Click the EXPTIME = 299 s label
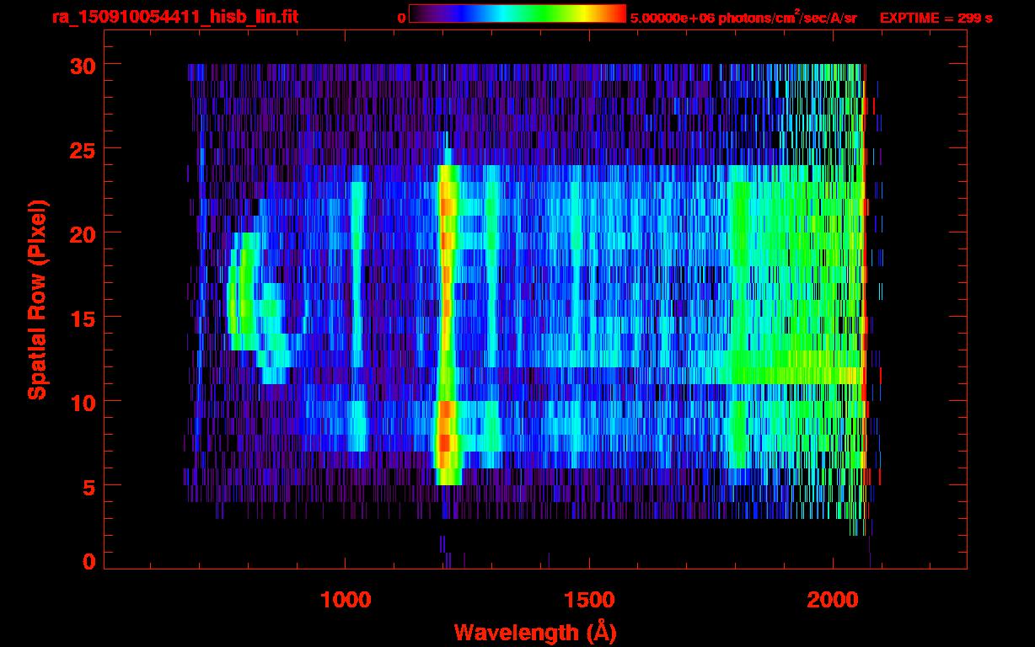Screen dimensions: 1035x647 (936, 18)
